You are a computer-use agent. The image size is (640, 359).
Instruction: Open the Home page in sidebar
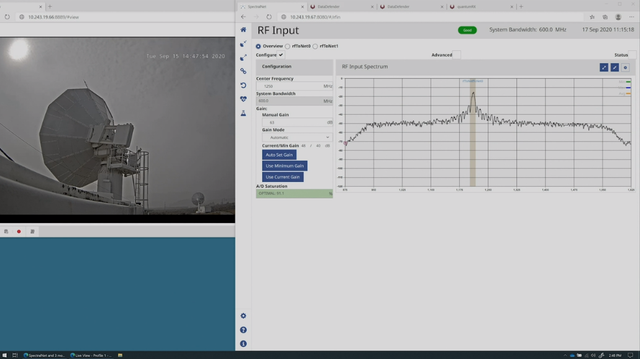click(x=243, y=30)
